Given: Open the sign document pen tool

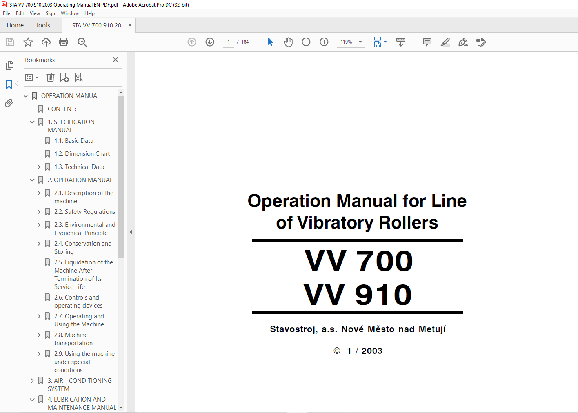Looking at the screenshot, I should pos(463,42).
